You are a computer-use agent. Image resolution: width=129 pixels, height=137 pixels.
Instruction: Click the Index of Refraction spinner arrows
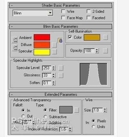(70, 129)
